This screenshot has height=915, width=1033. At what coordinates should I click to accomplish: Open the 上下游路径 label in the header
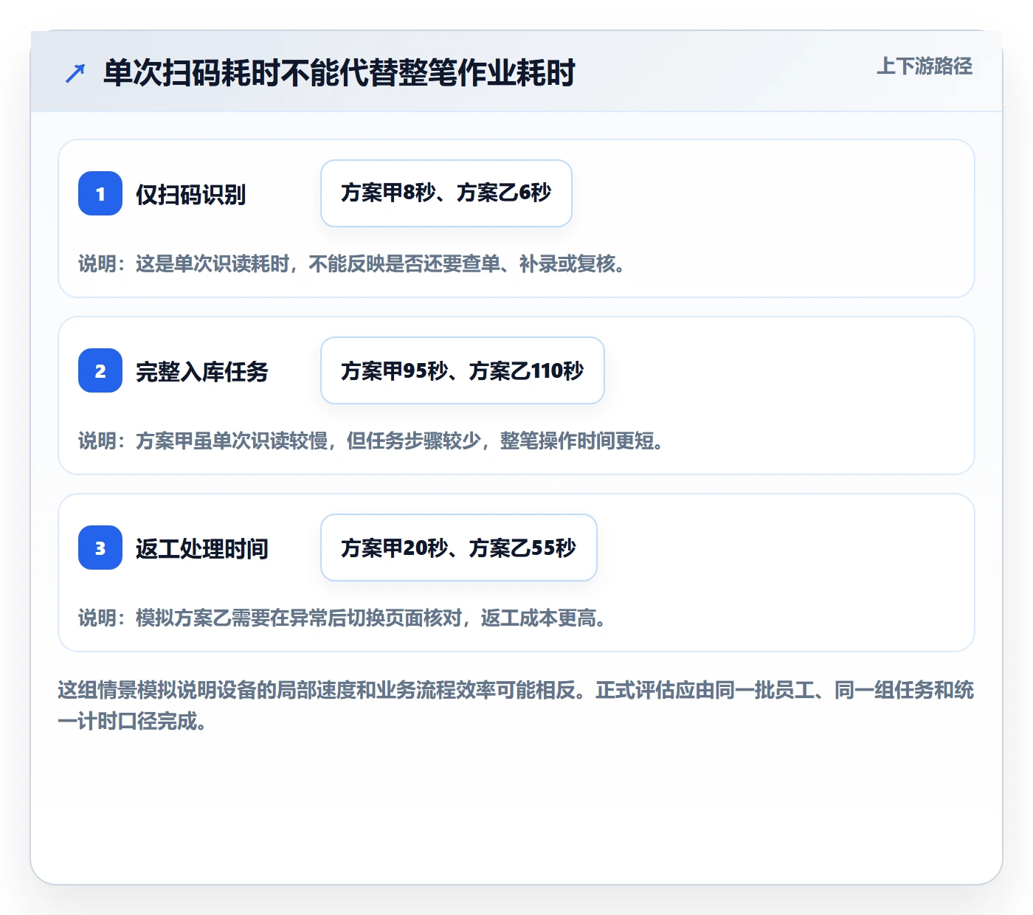point(924,66)
